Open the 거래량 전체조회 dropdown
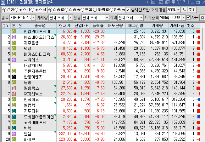205x142 pixels. tap(71, 18)
